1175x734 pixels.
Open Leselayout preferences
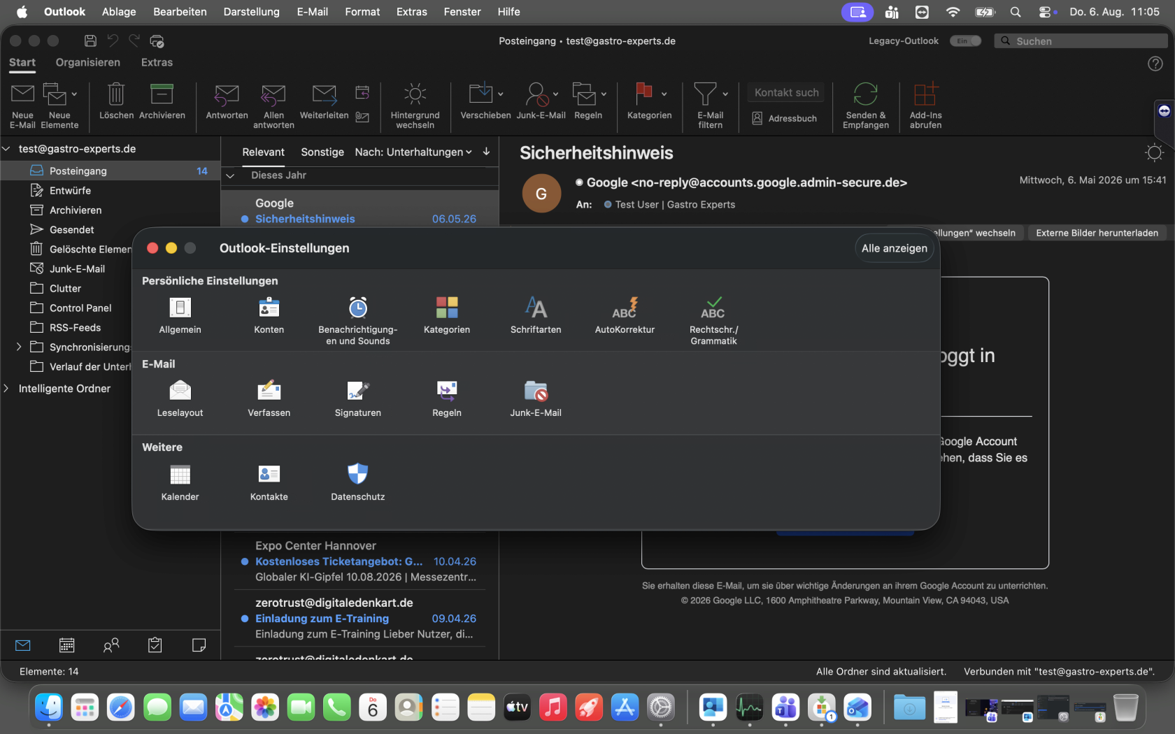click(x=180, y=398)
